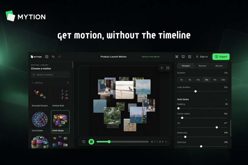Screen dimensions: 248x165
Task: Click the Corner radius slider handle
Action: click(x=182, y=118)
